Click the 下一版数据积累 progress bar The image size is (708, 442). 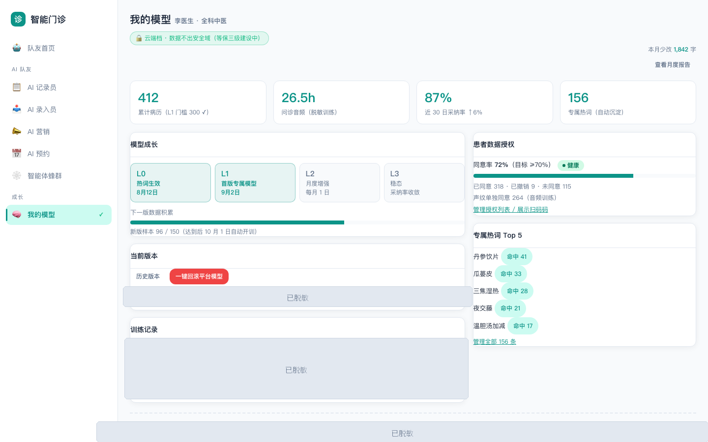[x=297, y=222]
